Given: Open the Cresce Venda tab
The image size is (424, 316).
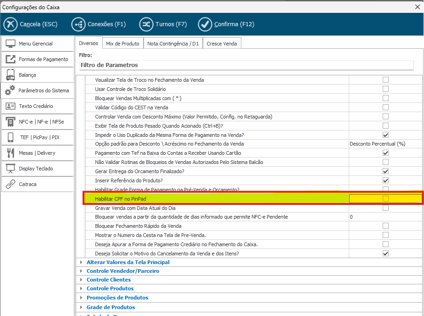Looking at the screenshot, I should pos(222,44).
